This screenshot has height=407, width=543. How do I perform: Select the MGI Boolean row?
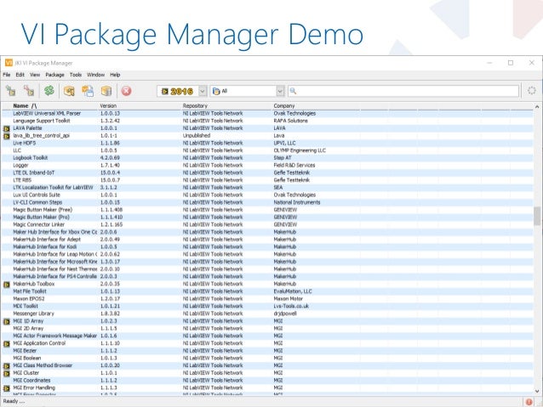pyautogui.click(x=267, y=358)
